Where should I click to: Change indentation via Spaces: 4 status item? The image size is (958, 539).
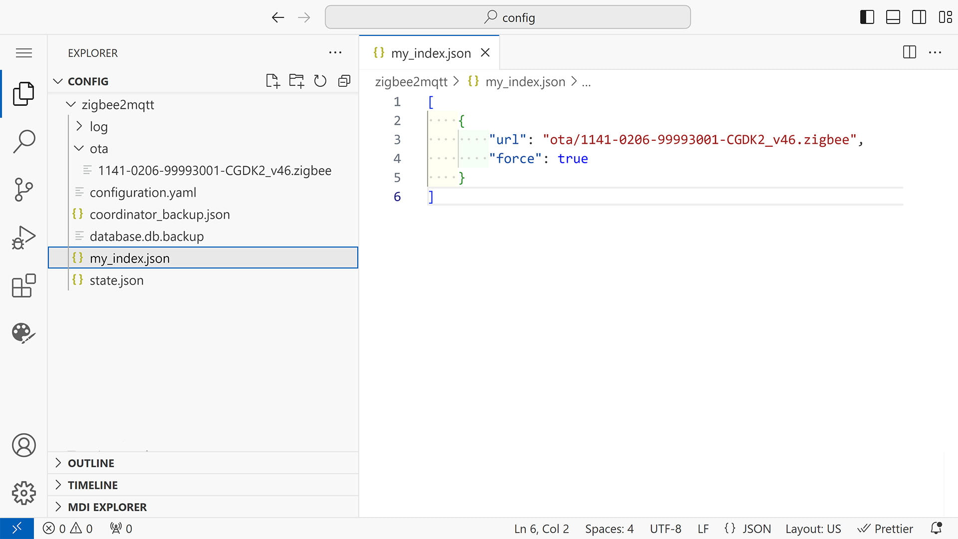point(609,528)
